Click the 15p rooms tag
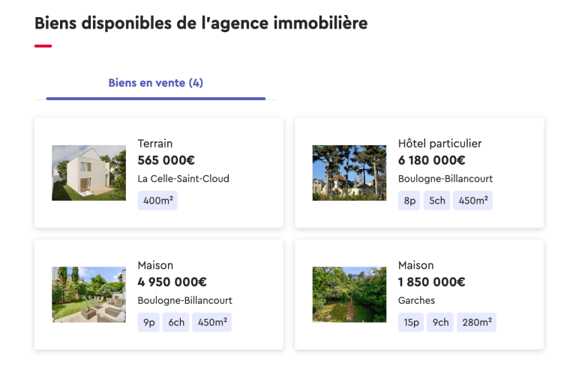The height and width of the screenshot is (378, 576). pyautogui.click(x=411, y=323)
